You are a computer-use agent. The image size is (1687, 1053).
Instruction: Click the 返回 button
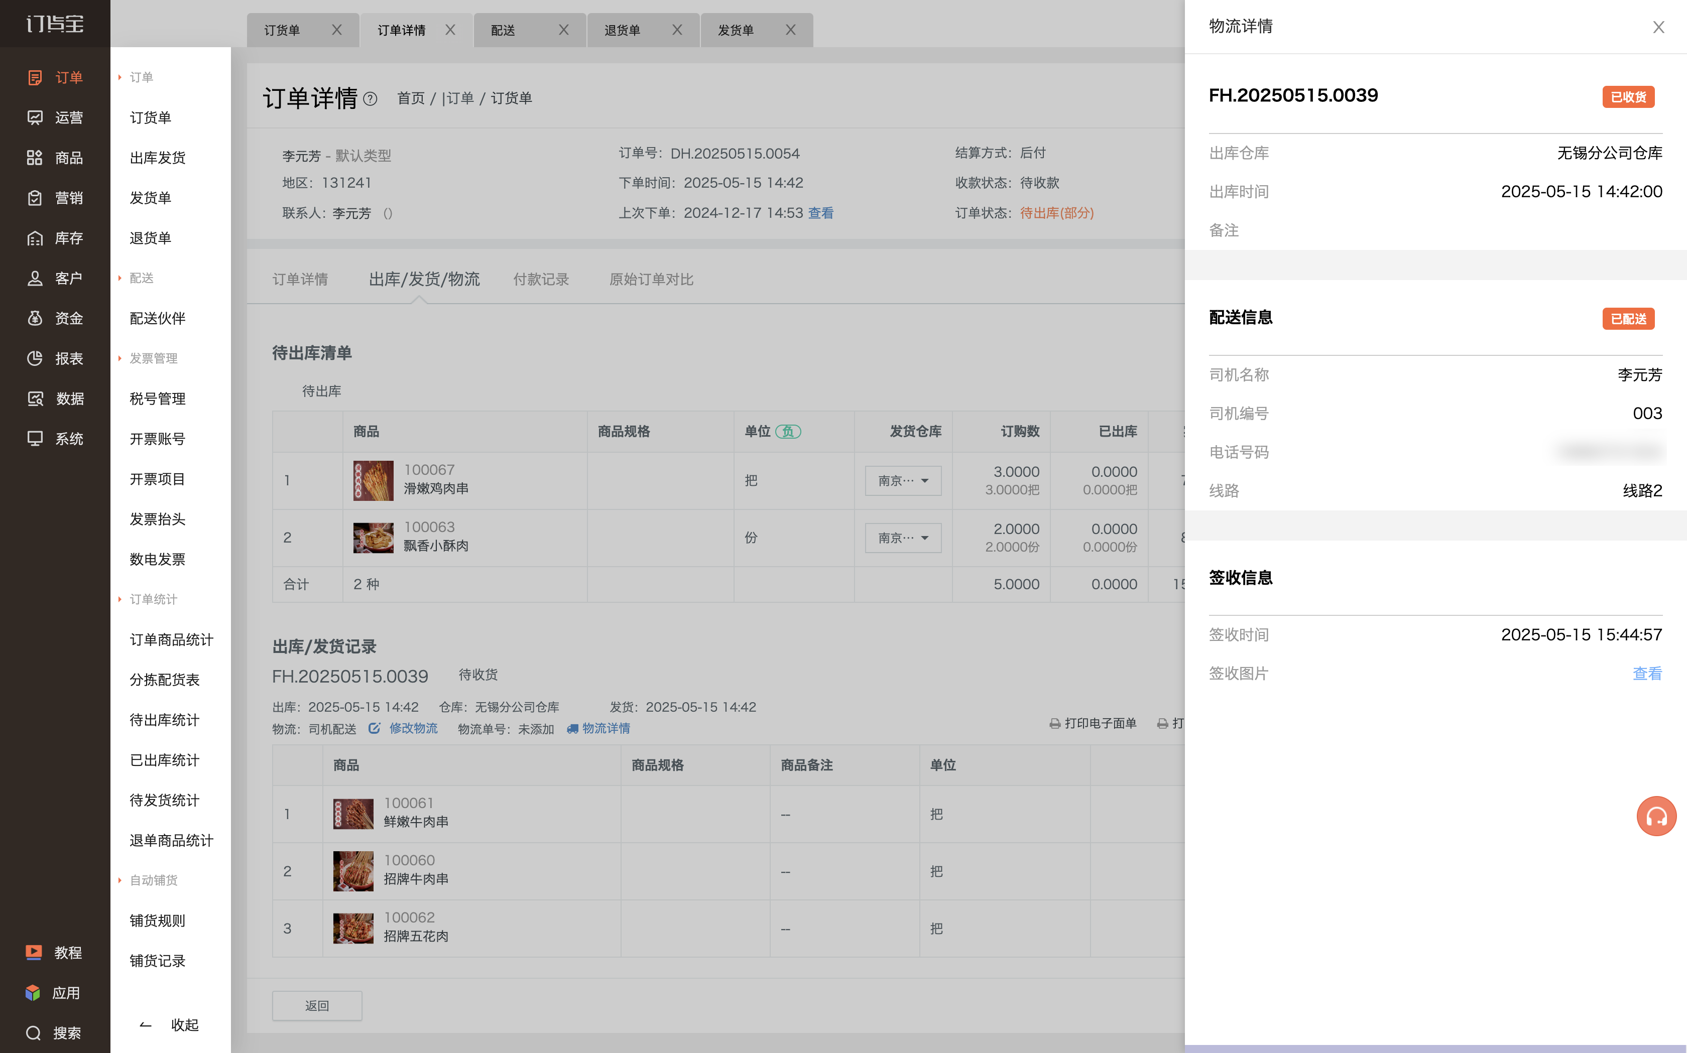pyautogui.click(x=317, y=1006)
